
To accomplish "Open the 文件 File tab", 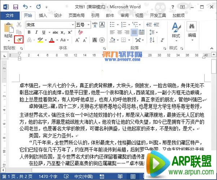I will tap(10, 16).
